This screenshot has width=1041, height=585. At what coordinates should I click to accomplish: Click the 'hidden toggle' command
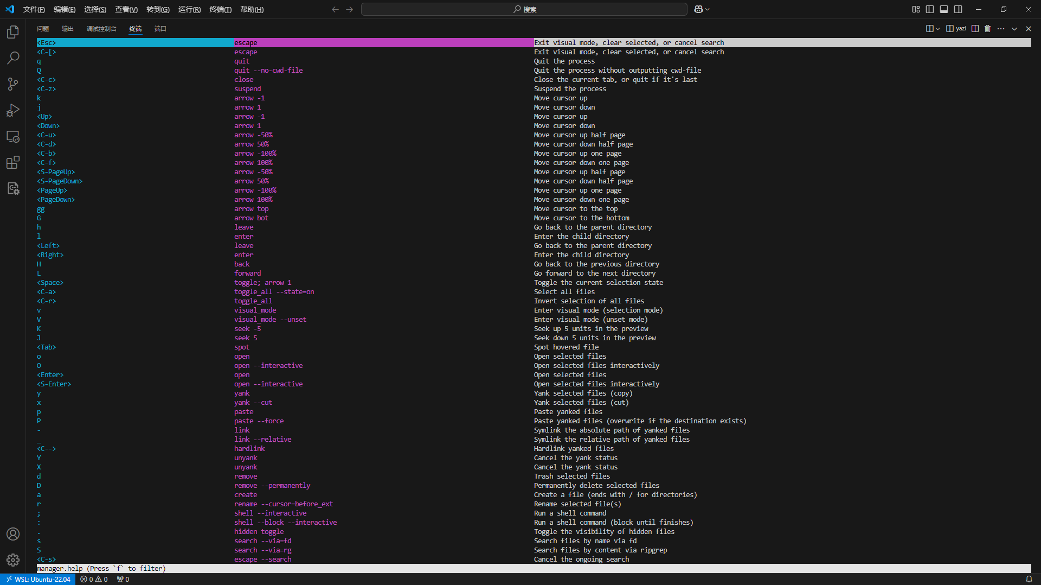click(259, 532)
